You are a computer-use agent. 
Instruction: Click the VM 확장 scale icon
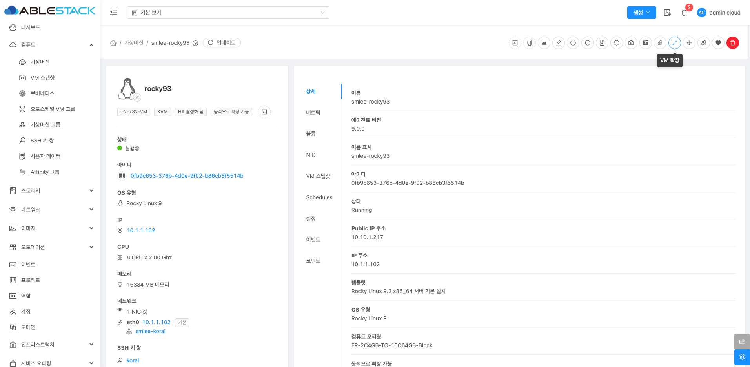coord(674,43)
